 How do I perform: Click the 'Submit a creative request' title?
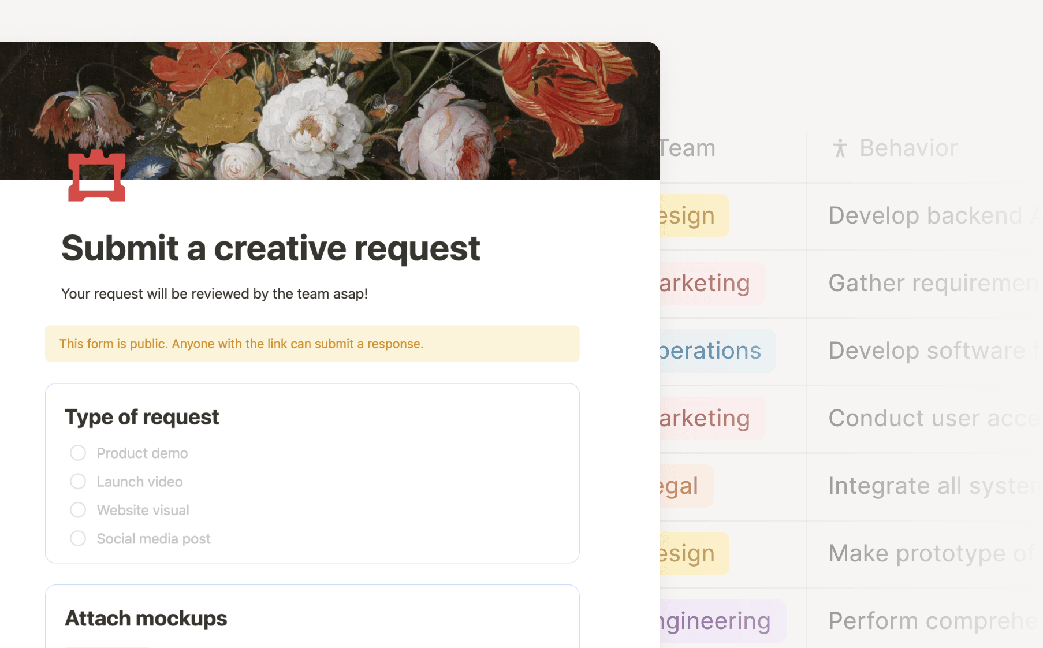(x=270, y=248)
